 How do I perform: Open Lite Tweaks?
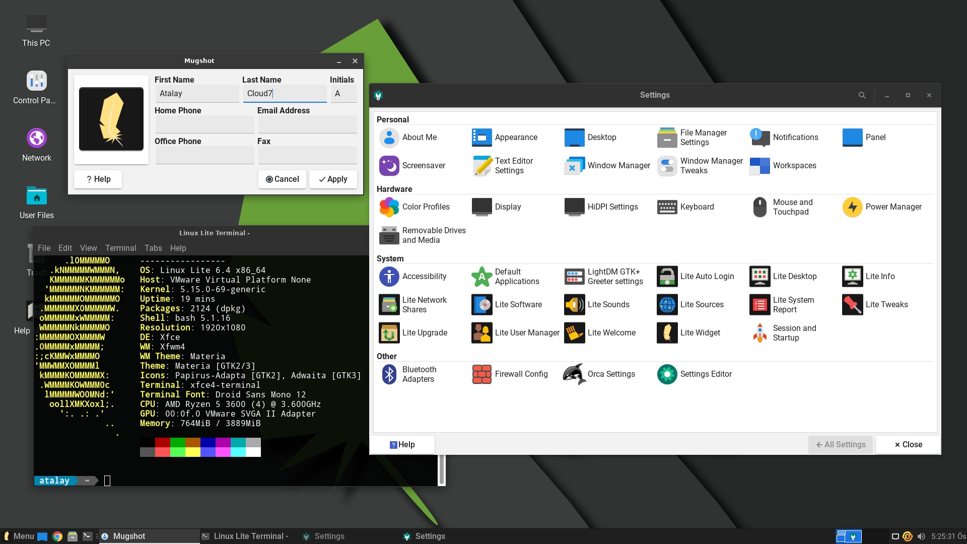(x=875, y=305)
